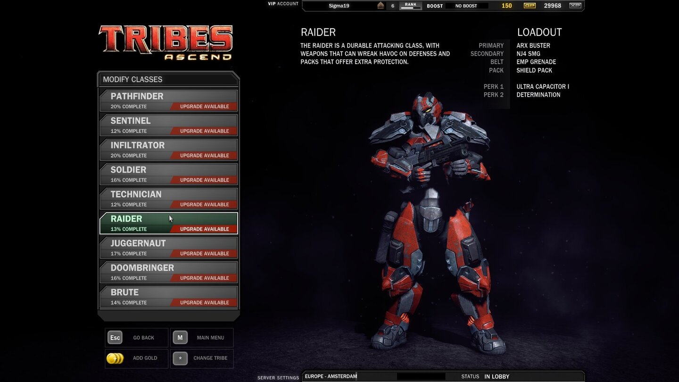Click the Tribes Ascend logo
The width and height of the screenshot is (679, 382).
tap(166, 42)
